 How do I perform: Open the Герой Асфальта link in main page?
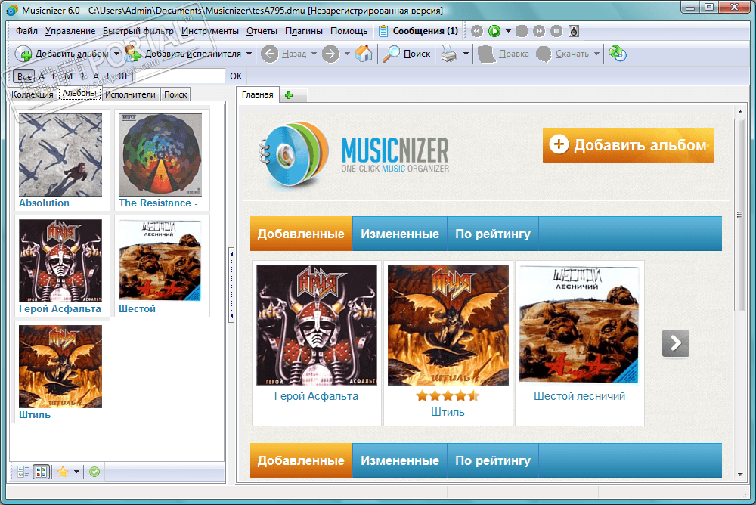pyautogui.click(x=316, y=396)
